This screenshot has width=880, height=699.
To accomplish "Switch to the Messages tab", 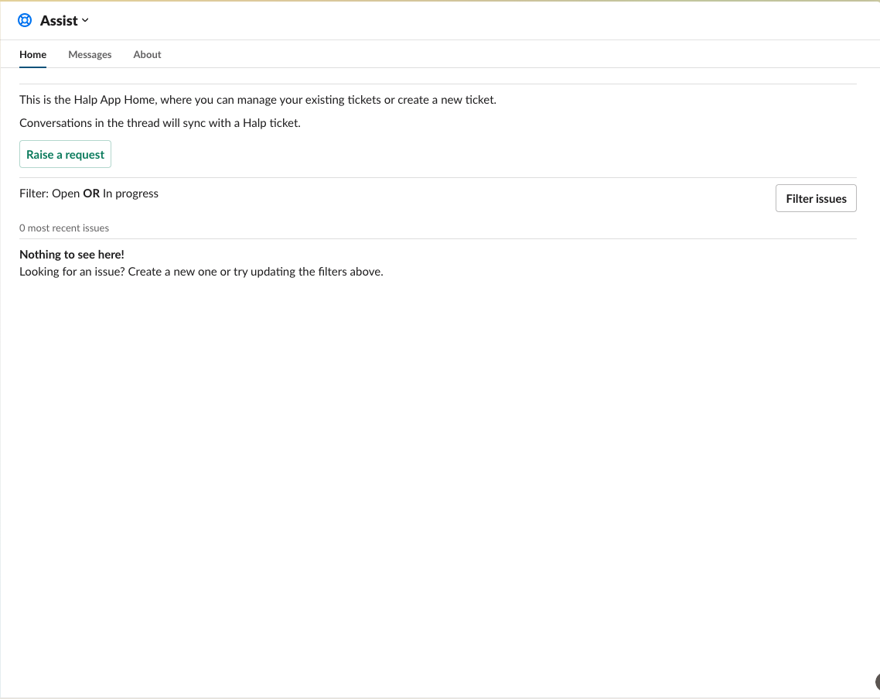I will [90, 54].
